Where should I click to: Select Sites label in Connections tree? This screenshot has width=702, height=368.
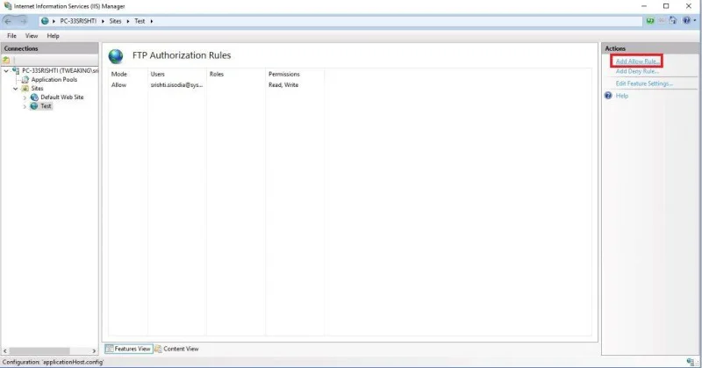[37, 89]
